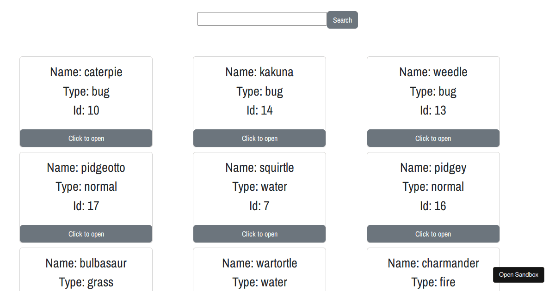
Task: Select the text 'Name: wartortle'
Action: tap(259, 263)
